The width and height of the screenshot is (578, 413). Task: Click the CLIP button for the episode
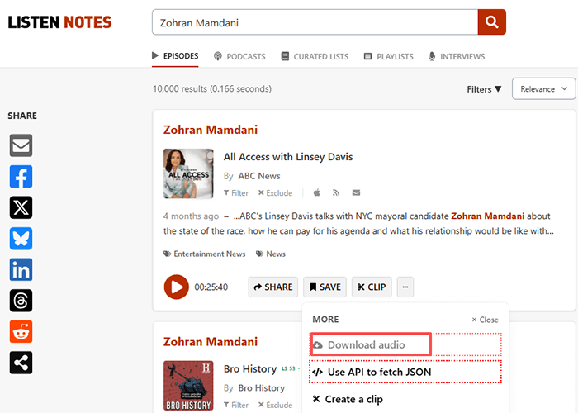(372, 287)
